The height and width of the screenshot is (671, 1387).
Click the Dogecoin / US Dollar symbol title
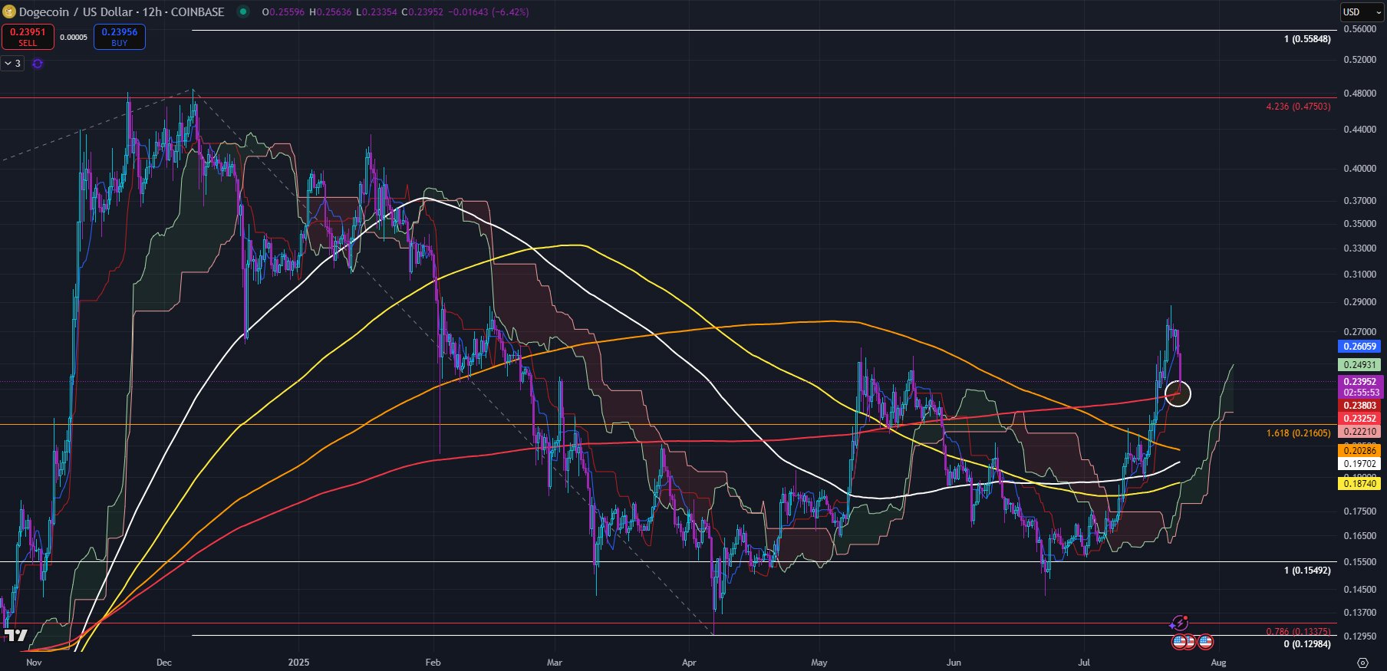[x=77, y=12]
